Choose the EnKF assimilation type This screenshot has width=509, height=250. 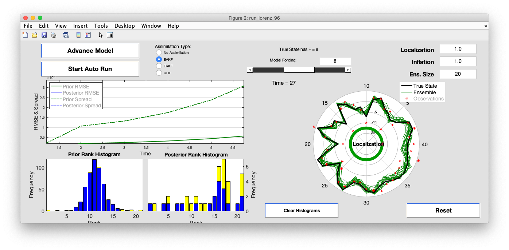(159, 66)
